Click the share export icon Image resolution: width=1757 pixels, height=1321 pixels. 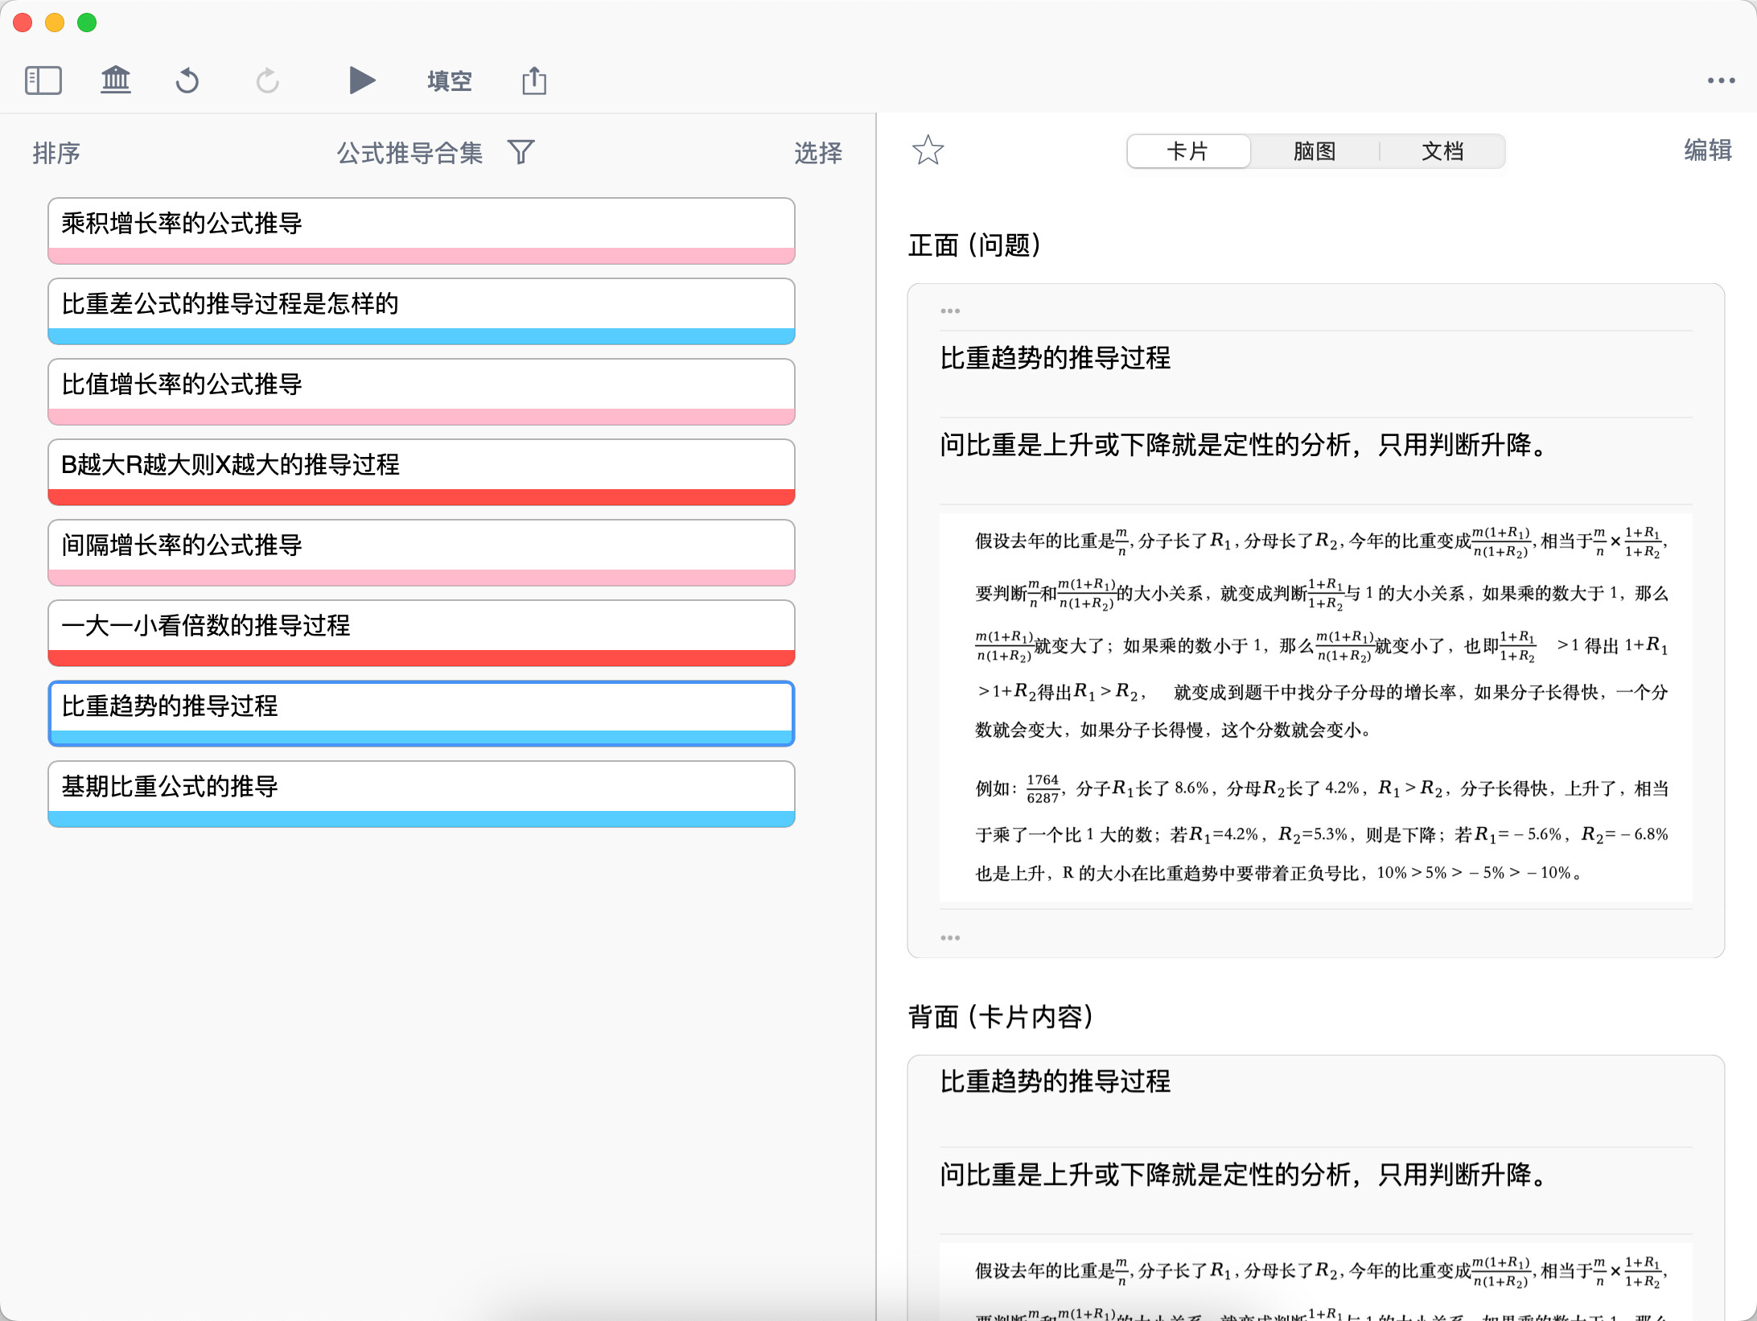pyautogui.click(x=534, y=80)
